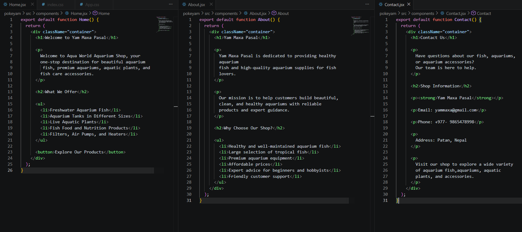Click the React icon in About.jsx breadcrumb
This screenshot has height=232, width=522.
(246, 13)
